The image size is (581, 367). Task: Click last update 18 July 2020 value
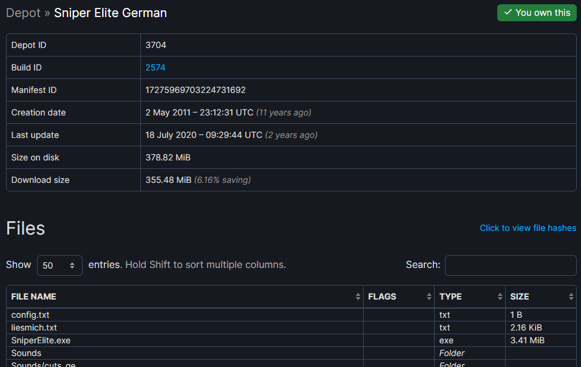[204, 135]
